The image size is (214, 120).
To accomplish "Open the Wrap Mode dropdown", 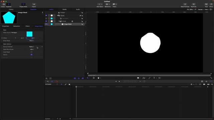I will point(31,41).
